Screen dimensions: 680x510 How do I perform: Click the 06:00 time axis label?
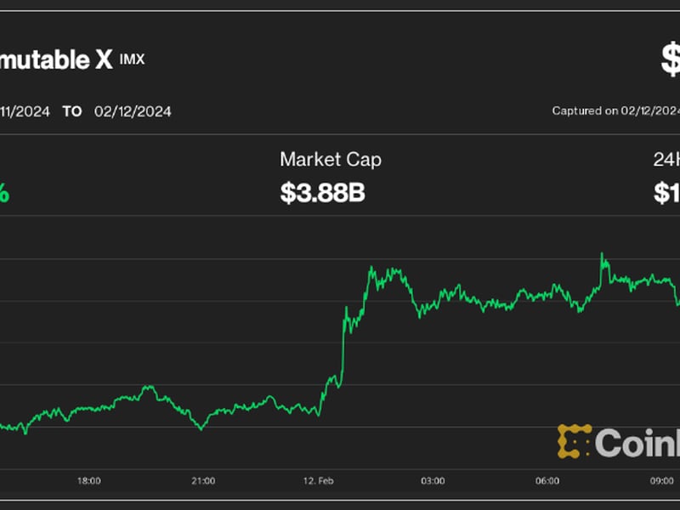(547, 481)
